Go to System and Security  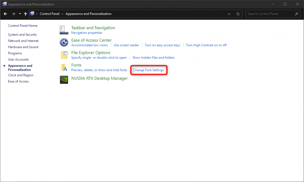pos(22,35)
